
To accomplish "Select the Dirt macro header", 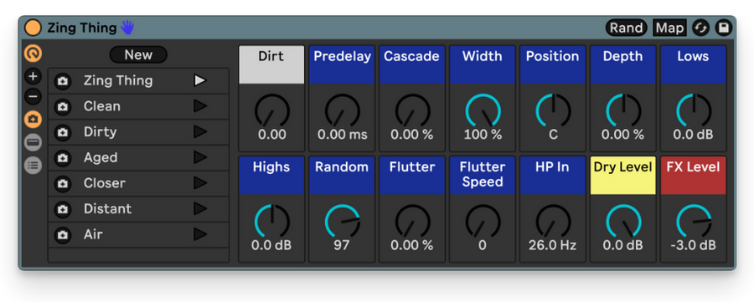I will pyautogui.click(x=271, y=64).
